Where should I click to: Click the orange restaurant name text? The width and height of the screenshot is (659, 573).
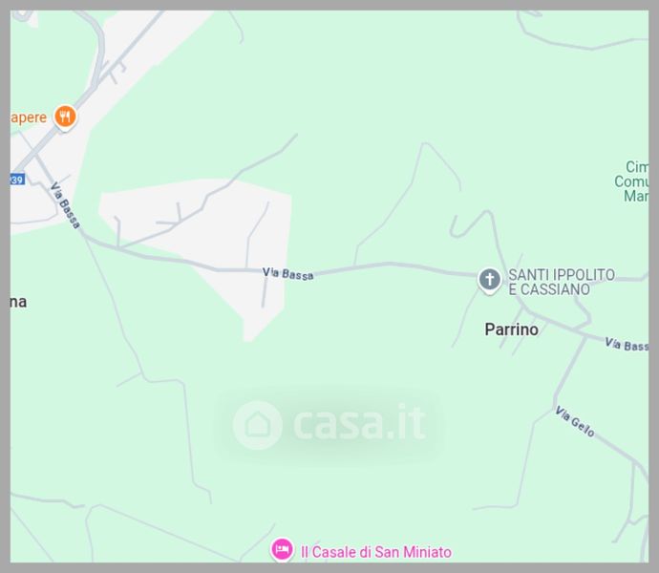point(29,117)
